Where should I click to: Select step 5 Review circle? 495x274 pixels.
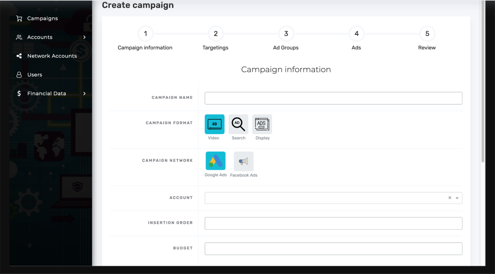click(x=427, y=34)
